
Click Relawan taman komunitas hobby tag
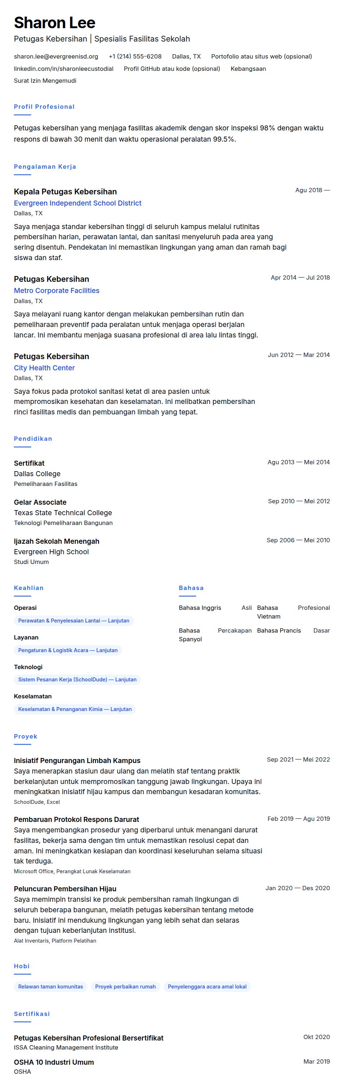pyautogui.click(x=51, y=987)
